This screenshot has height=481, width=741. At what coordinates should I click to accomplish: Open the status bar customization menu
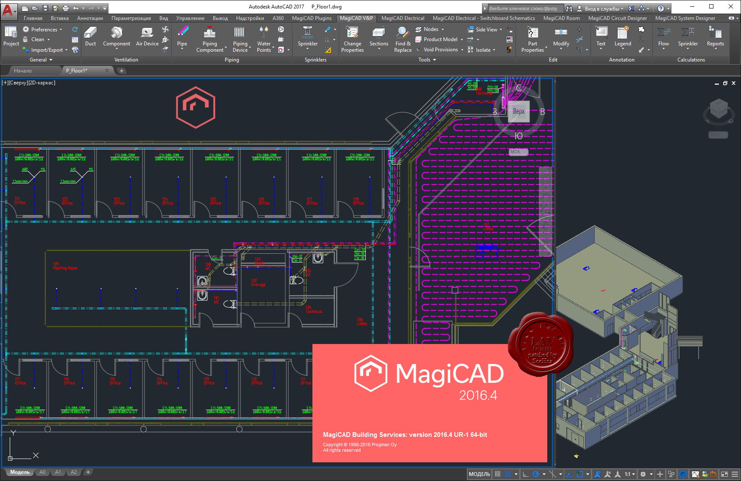[735, 474]
